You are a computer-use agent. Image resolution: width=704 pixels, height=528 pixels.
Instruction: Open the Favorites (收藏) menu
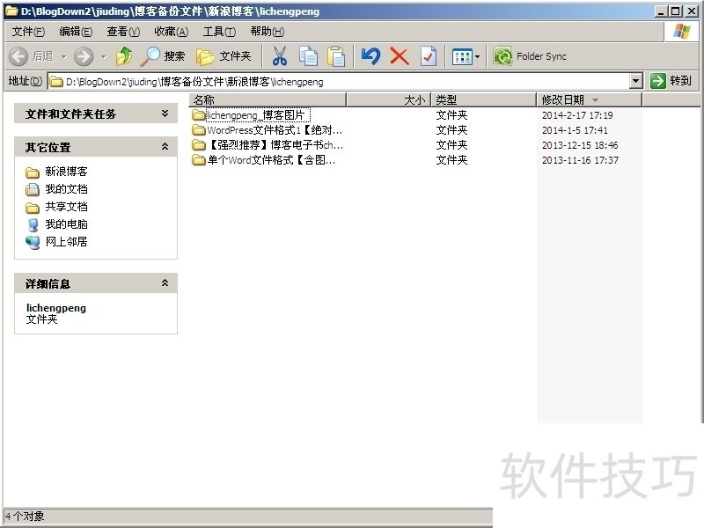coord(171,32)
